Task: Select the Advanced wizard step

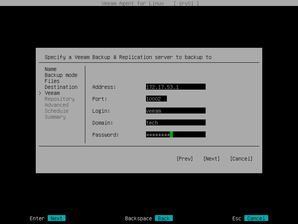Action: point(57,105)
